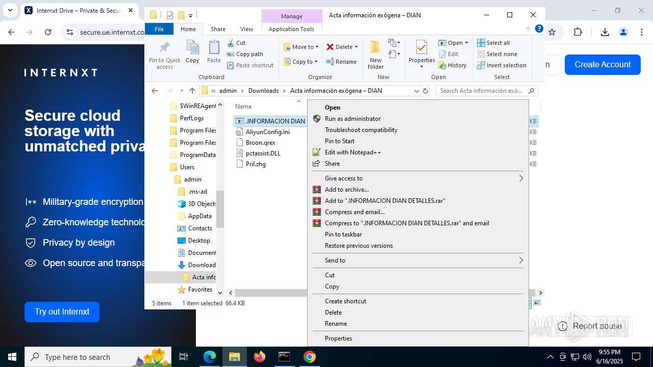653x367 pixels.
Task: Go back in Explorer navigation
Action: pyautogui.click(x=155, y=91)
